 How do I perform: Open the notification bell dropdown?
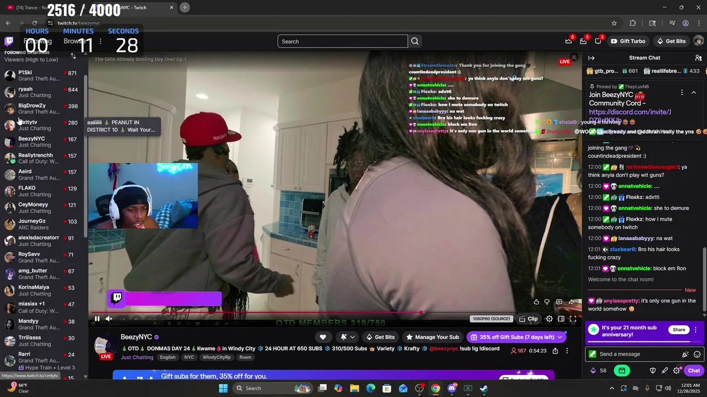(x=347, y=337)
